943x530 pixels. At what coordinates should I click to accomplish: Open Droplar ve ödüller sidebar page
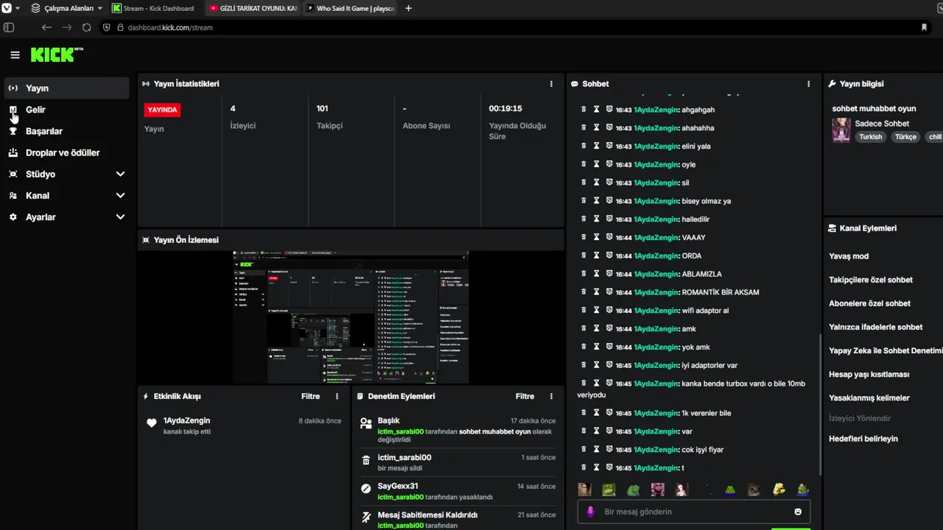(x=66, y=152)
